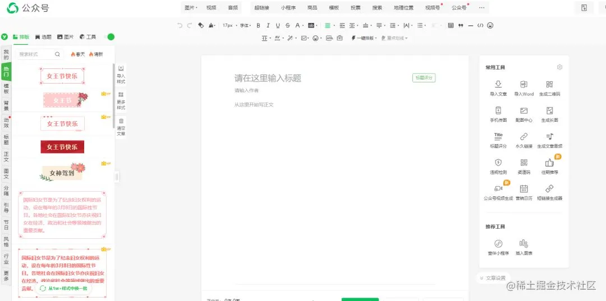Screen dimensions: 606x301
Task: Click the 标题评分 button beside title
Action: (x=424, y=77)
